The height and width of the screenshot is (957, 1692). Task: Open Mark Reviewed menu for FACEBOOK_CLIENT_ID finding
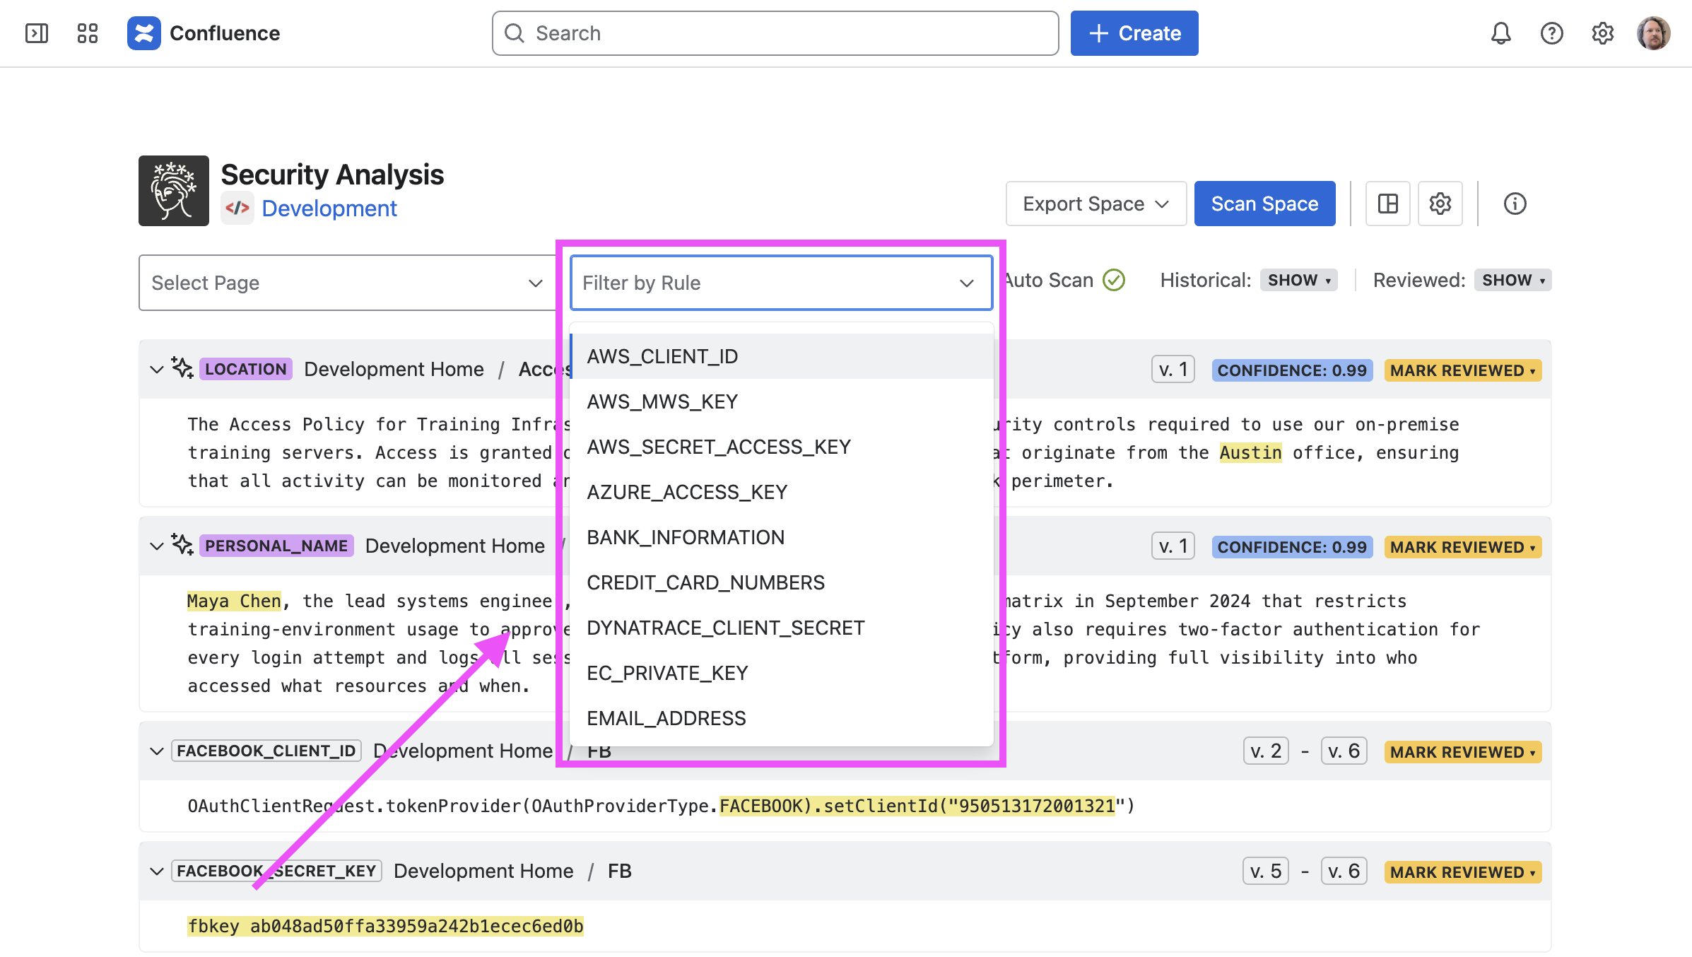tap(1462, 752)
